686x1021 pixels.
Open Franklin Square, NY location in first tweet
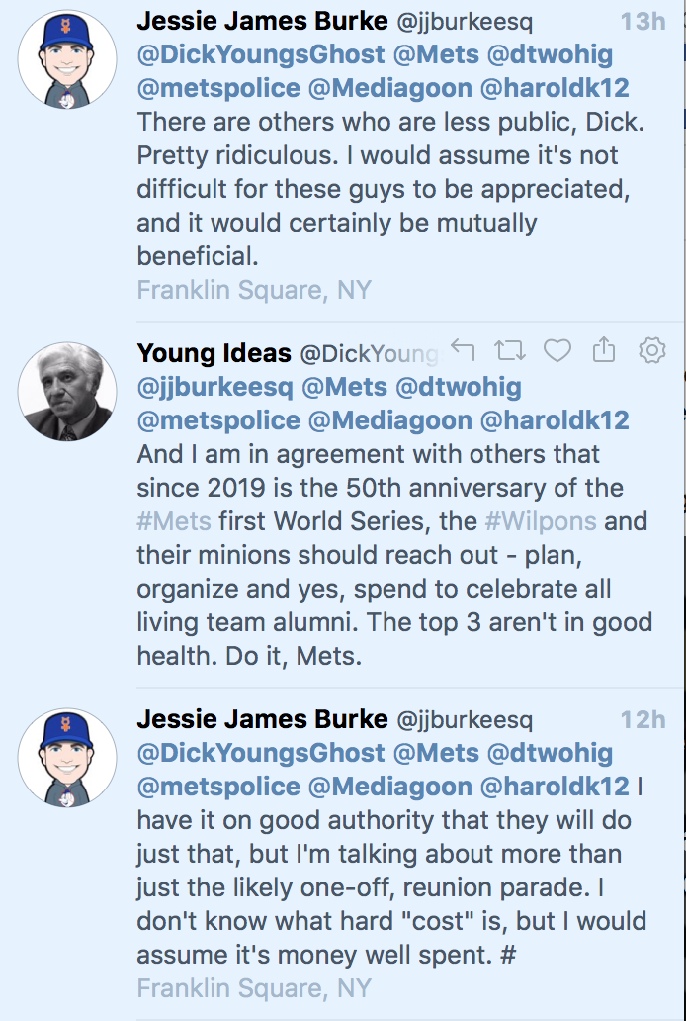[254, 290]
